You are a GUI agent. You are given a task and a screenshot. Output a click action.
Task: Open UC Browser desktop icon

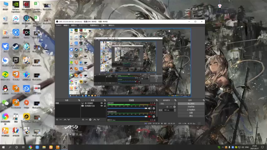point(5,132)
